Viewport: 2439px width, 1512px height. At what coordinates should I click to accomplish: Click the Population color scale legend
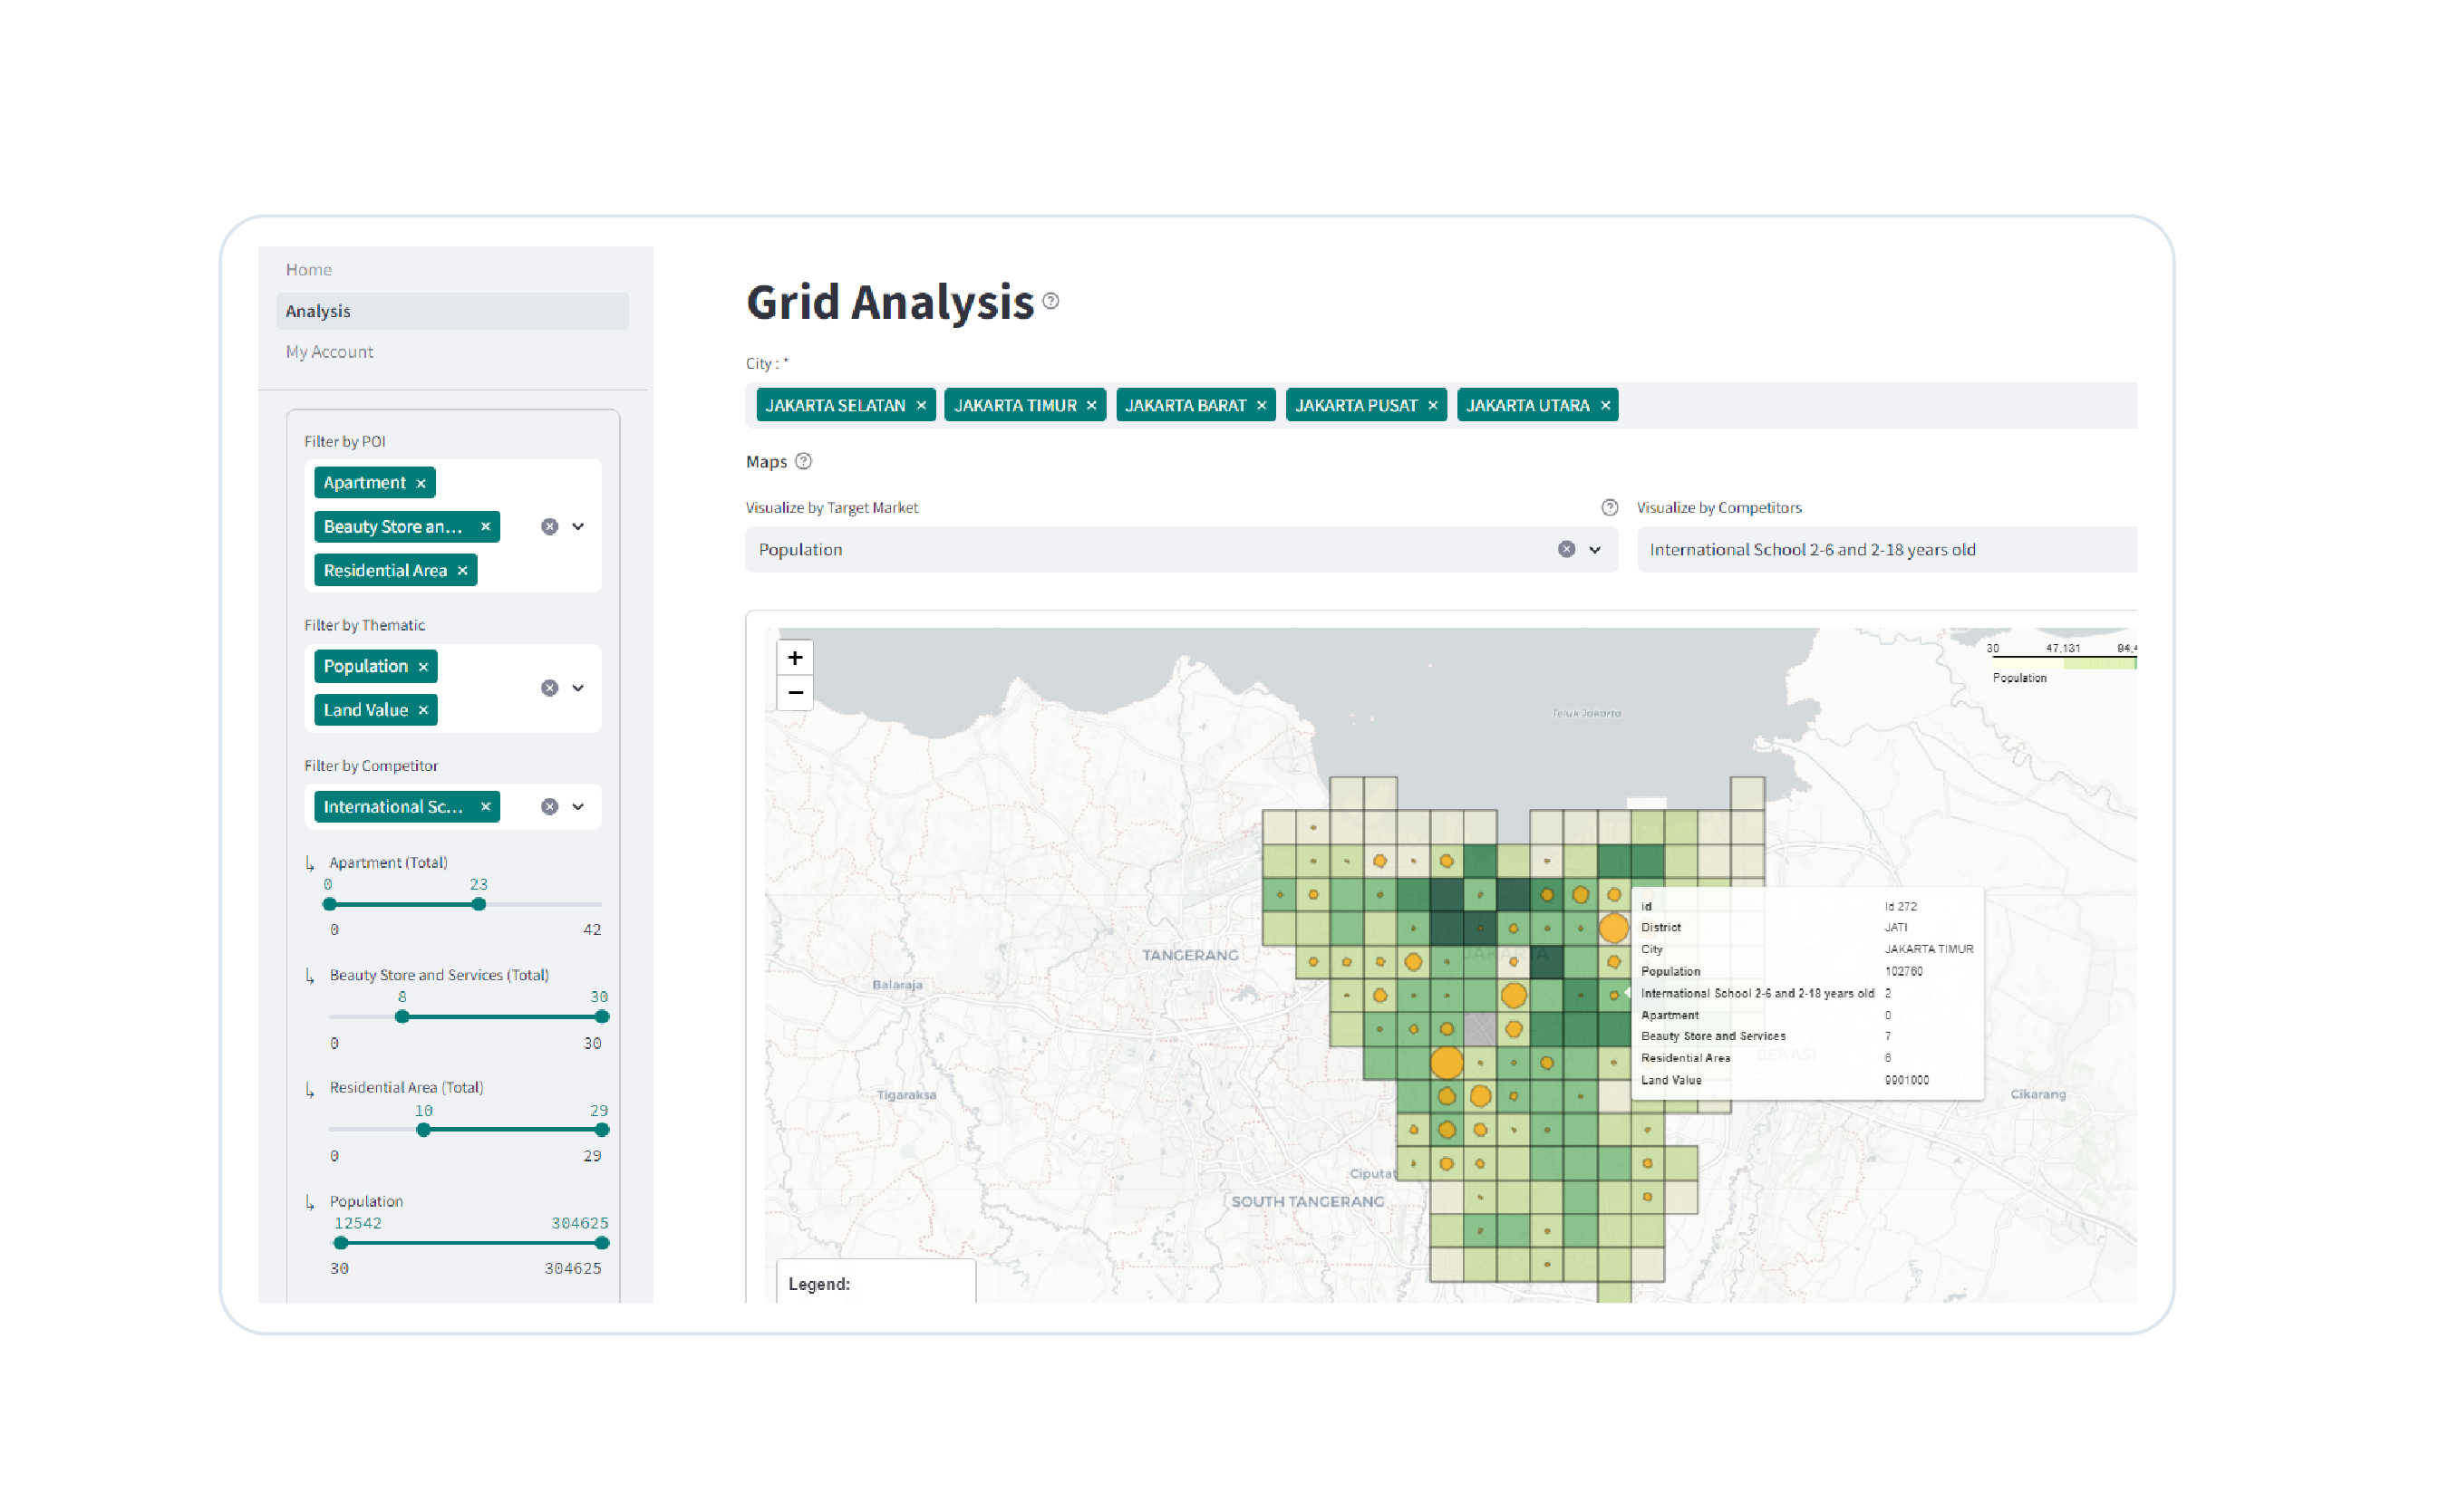(x=2064, y=663)
